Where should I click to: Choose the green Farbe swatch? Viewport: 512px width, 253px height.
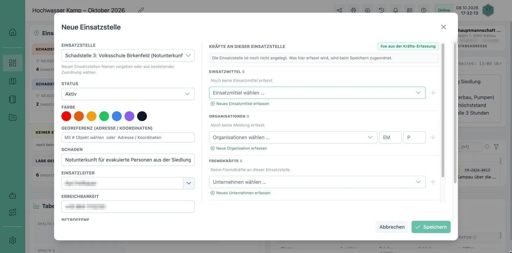[x=104, y=116]
